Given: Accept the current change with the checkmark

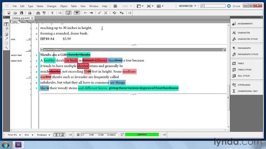Looking at the screenshot, I should point(99,13).
